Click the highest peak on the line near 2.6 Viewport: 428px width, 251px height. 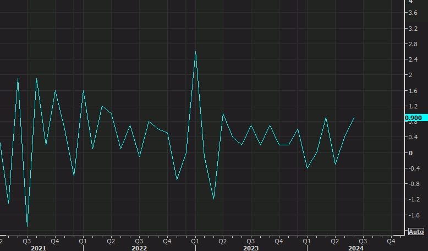[x=195, y=52]
